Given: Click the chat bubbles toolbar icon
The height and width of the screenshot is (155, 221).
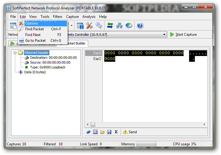Looking at the screenshot, I should 99,25.
